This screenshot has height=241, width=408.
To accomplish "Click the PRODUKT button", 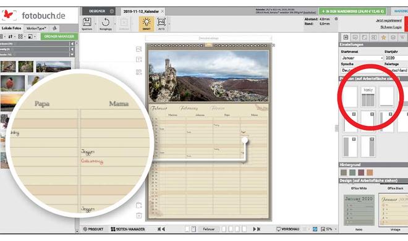I will coord(93,229).
